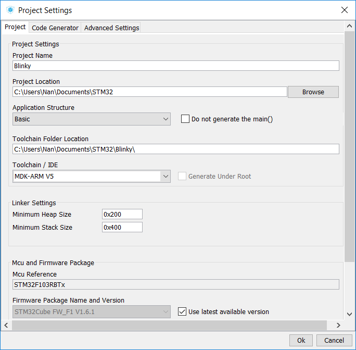Click the Project Name field containing Blinky
The height and width of the screenshot is (350, 356).
(x=176, y=66)
